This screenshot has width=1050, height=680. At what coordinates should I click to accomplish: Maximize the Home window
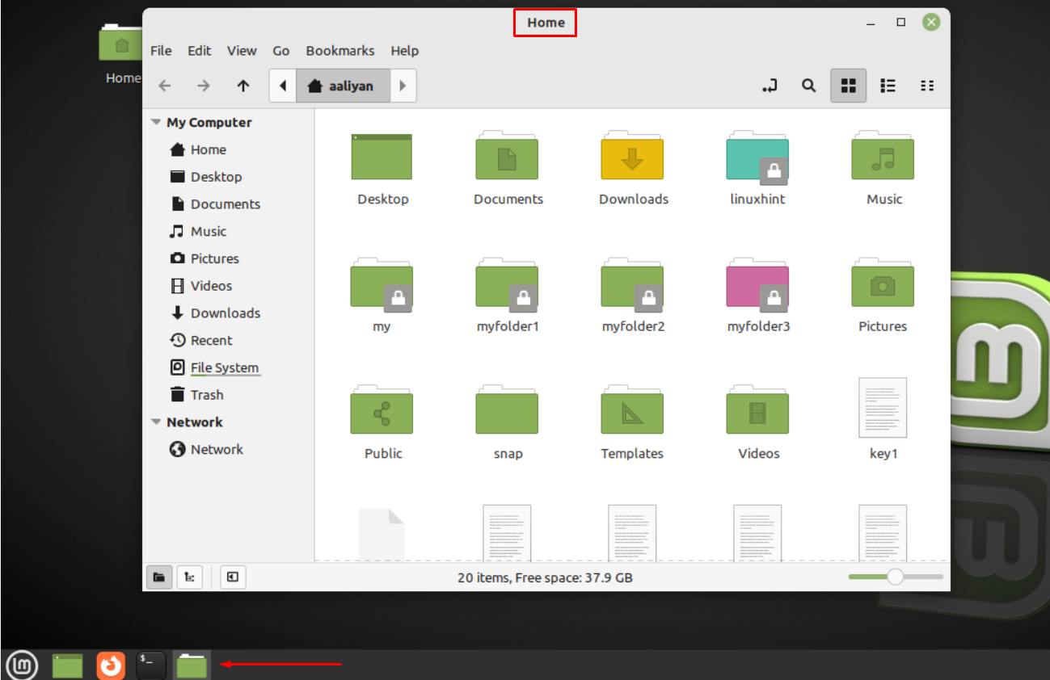(901, 23)
